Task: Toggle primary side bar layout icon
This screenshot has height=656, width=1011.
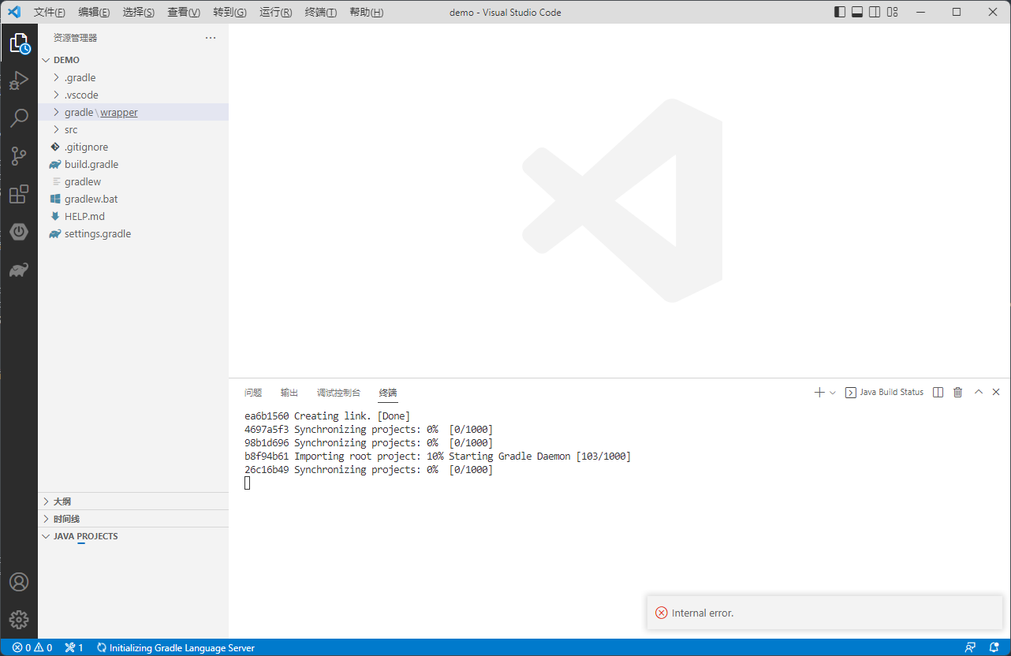Action: click(x=840, y=12)
